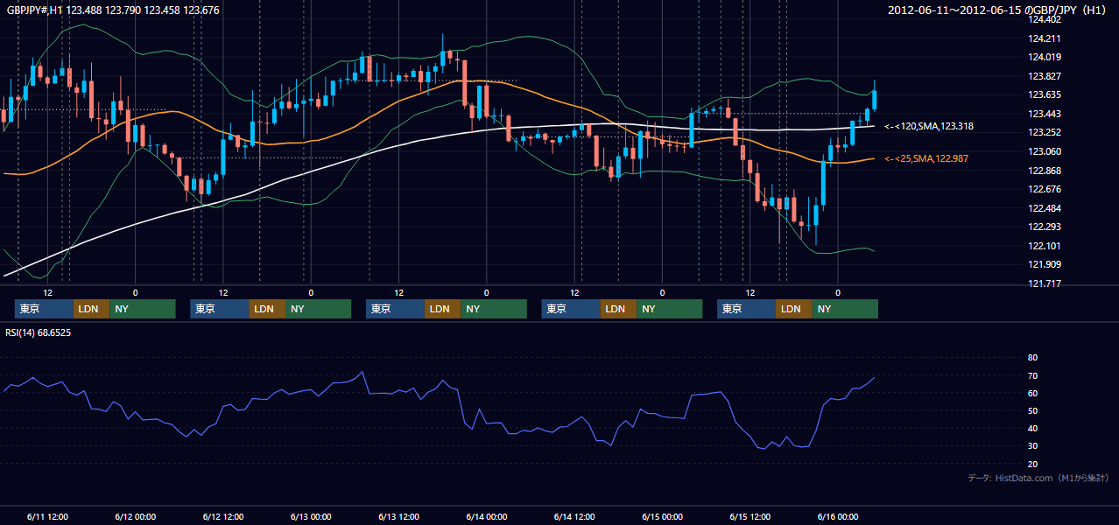The width and height of the screenshot is (1119, 525).
Task: Open the HistData.com data credit text
Action: point(1038,478)
